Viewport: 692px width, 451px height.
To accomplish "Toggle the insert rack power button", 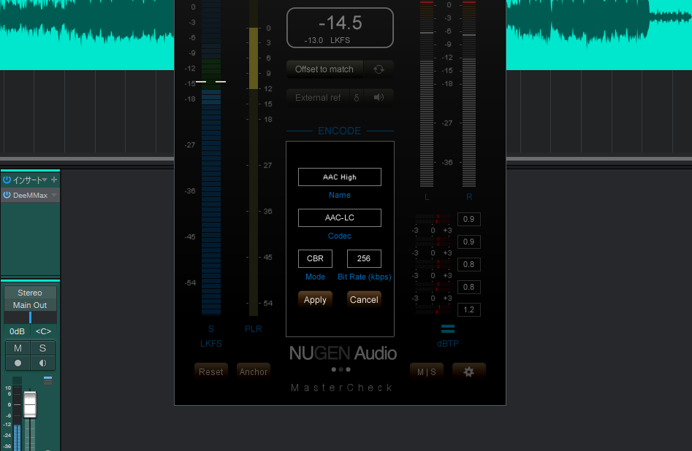I will click(x=7, y=180).
